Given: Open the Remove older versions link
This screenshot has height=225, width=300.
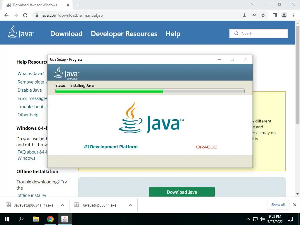Looking at the screenshot, I should [32, 82].
